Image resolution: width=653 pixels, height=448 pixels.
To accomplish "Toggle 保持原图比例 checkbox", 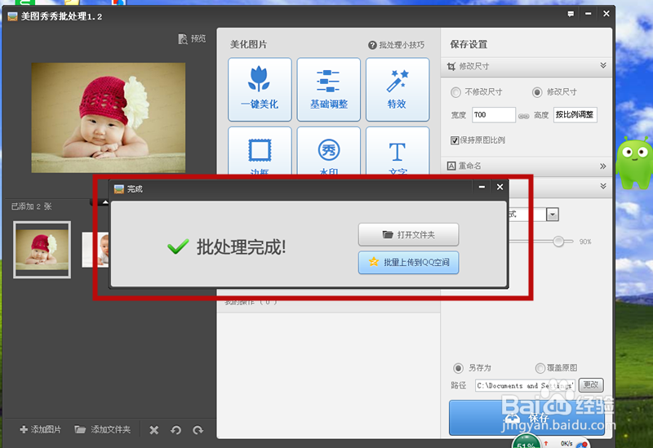I will pyautogui.click(x=455, y=140).
